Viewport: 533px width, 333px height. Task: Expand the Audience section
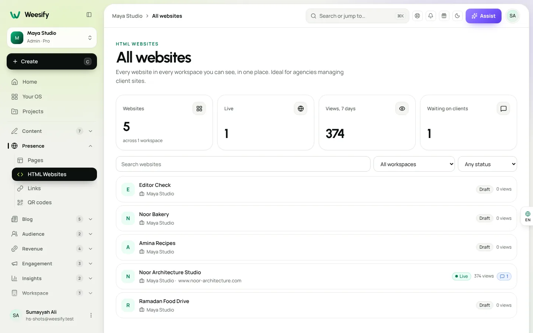click(52, 234)
